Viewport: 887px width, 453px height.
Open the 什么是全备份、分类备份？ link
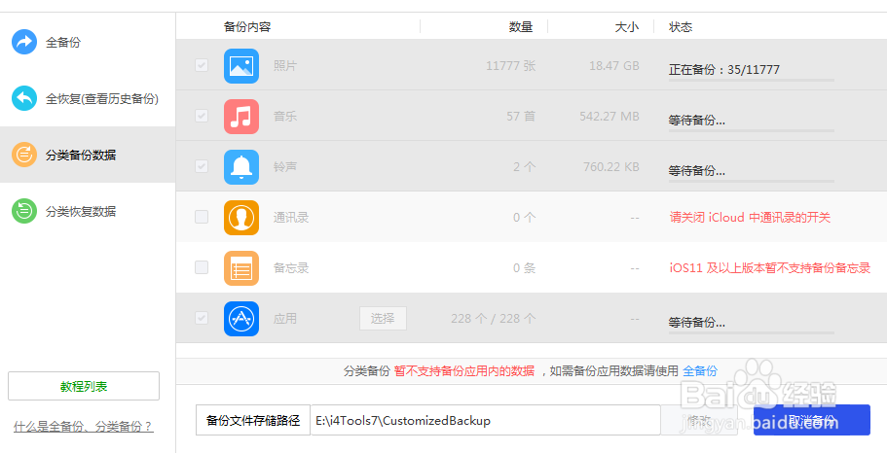click(83, 427)
